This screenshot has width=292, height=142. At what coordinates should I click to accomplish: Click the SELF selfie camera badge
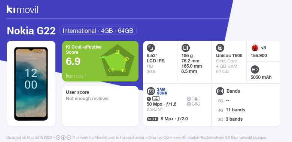(x=152, y=119)
